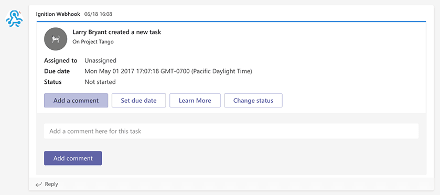Submit using the purple Add comment button
The image size is (440, 195).
coord(73,158)
